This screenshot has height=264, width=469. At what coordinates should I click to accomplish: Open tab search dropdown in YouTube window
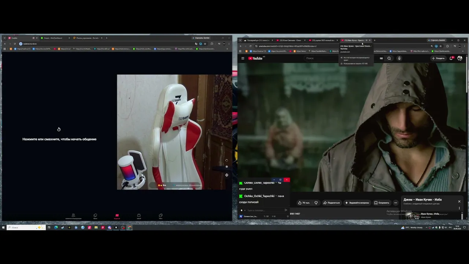pyautogui.click(x=240, y=40)
